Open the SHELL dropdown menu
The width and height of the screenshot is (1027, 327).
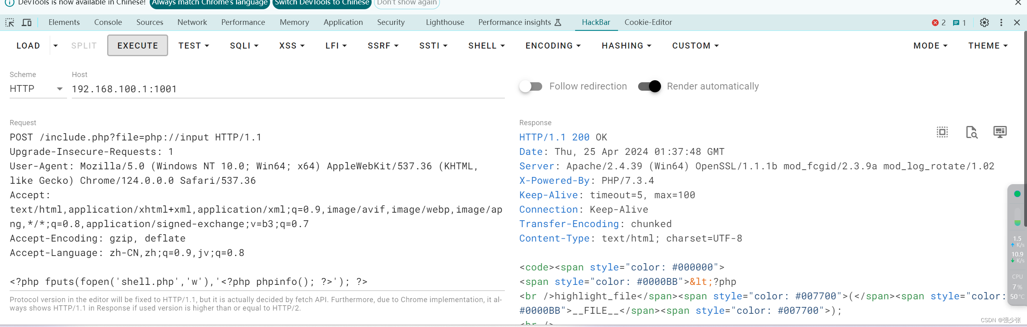[486, 46]
